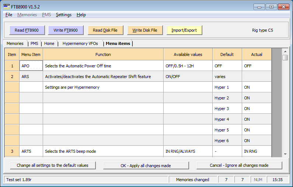Open the Hypermemory VFOs tab

tap(80, 43)
